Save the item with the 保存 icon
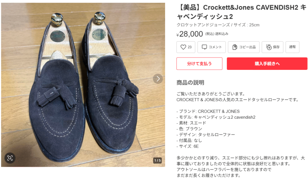Screen dimensions: 308x178 click(x=269, y=47)
